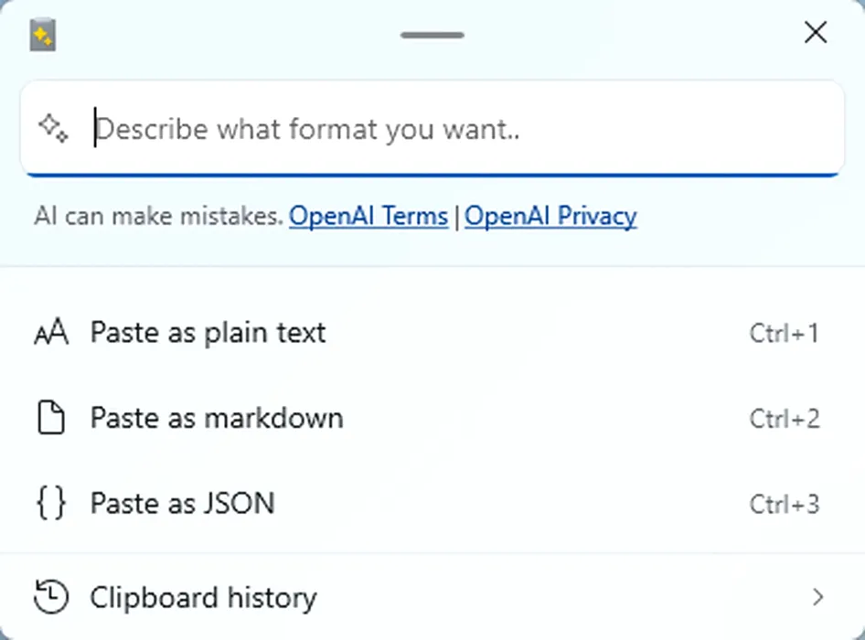Image resolution: width=865 pixels, height=640 pixels.
Task: Click the Advanced Paste app icon
Action: (42, 35)
